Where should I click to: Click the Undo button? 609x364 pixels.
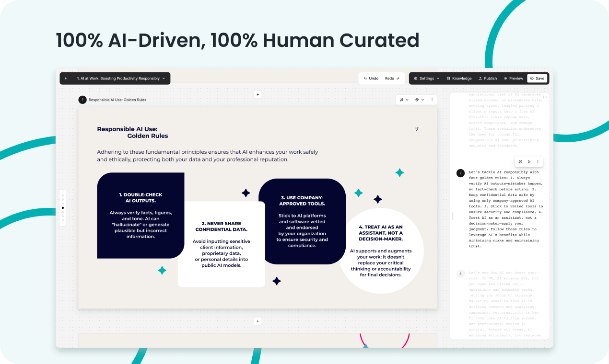[371, 79]
